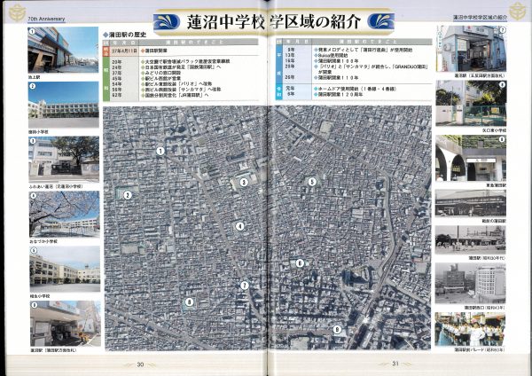The width and height of the screenshot is (532, 376).
Task: Click page number 30 at the bottom
Action: click(140, 364)
